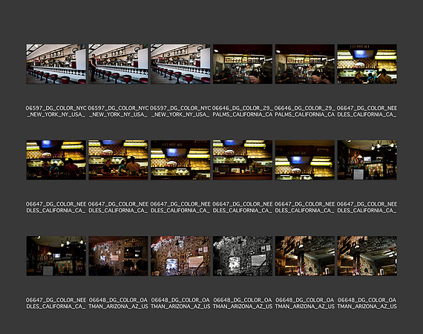Click the leftmost 06597_DG_COLOR_NYC filename label
423x334 pixels.
click(56, 111)
